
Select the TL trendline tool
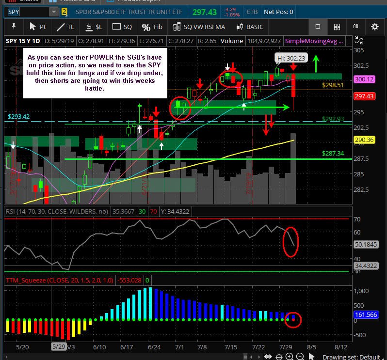[65, 27]
